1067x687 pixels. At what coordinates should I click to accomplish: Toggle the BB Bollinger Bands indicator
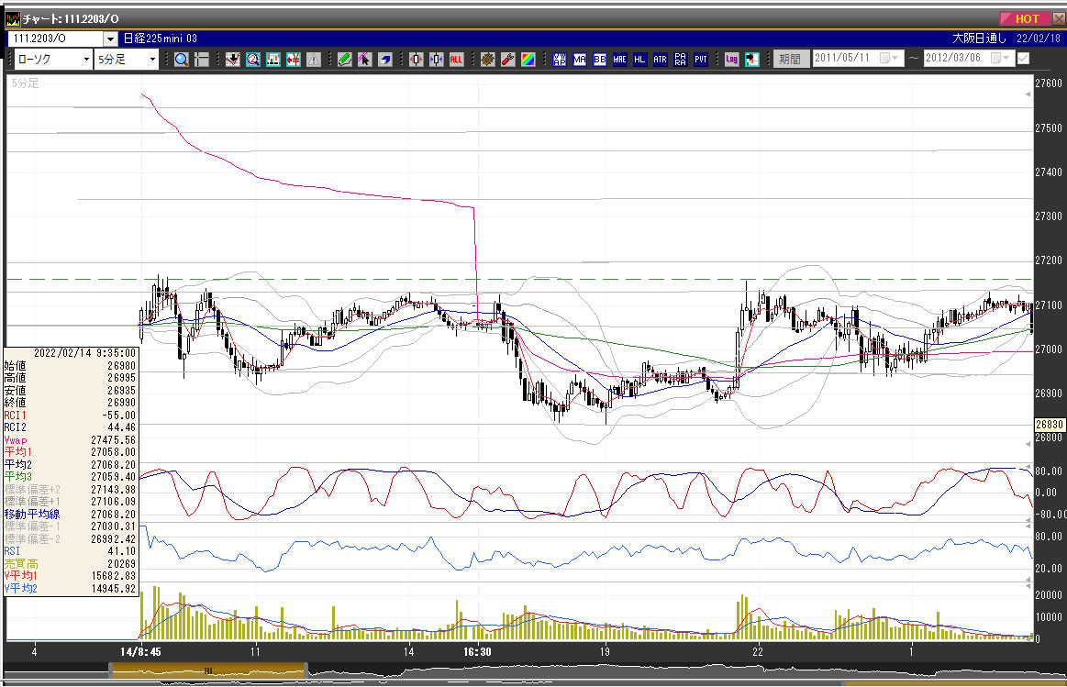pos(599,60)
